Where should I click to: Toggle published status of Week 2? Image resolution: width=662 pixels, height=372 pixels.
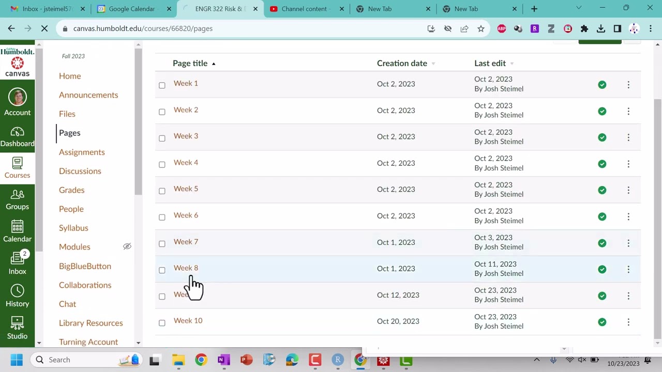602,111
